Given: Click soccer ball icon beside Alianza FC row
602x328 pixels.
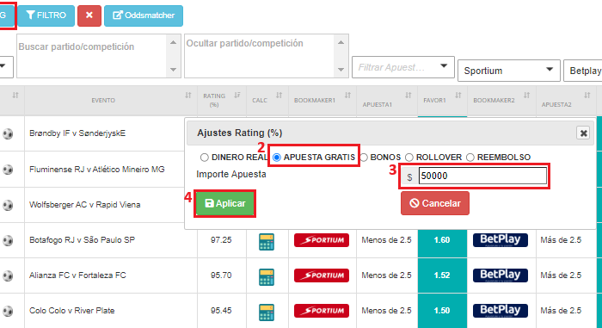Looking at the screenshot, I should [8, 275].
